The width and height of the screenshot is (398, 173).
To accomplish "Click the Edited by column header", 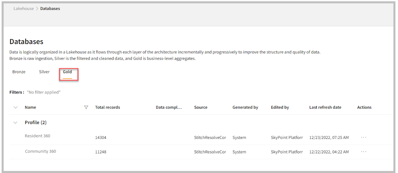I will (x=280, y=107).
